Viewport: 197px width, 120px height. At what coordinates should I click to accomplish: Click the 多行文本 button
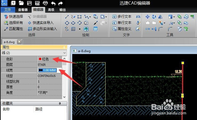(122, 16)
